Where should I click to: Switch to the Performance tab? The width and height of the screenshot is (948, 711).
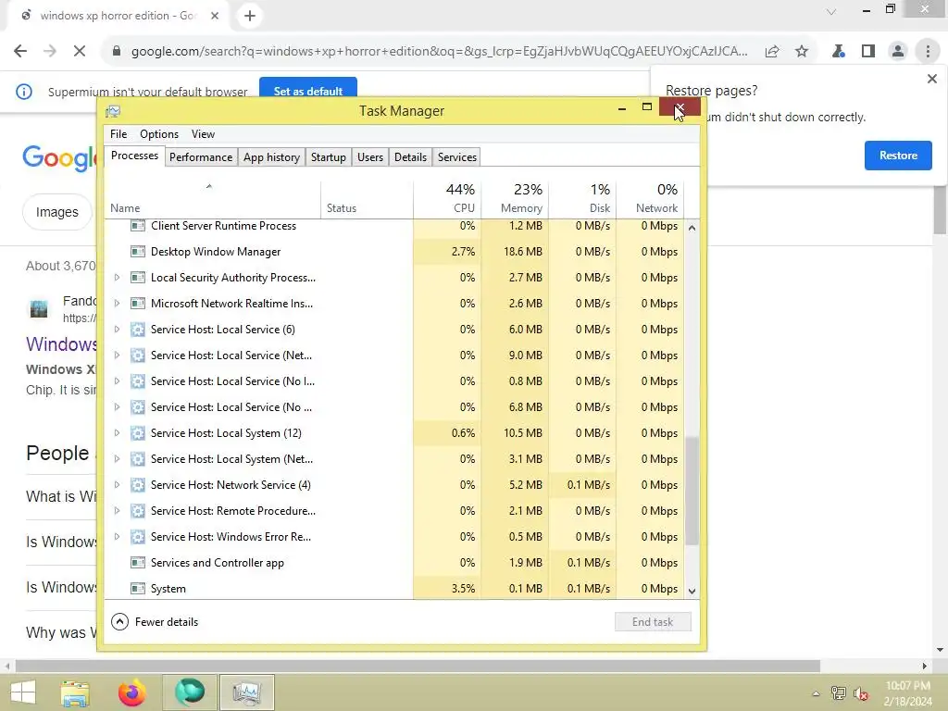201,157
